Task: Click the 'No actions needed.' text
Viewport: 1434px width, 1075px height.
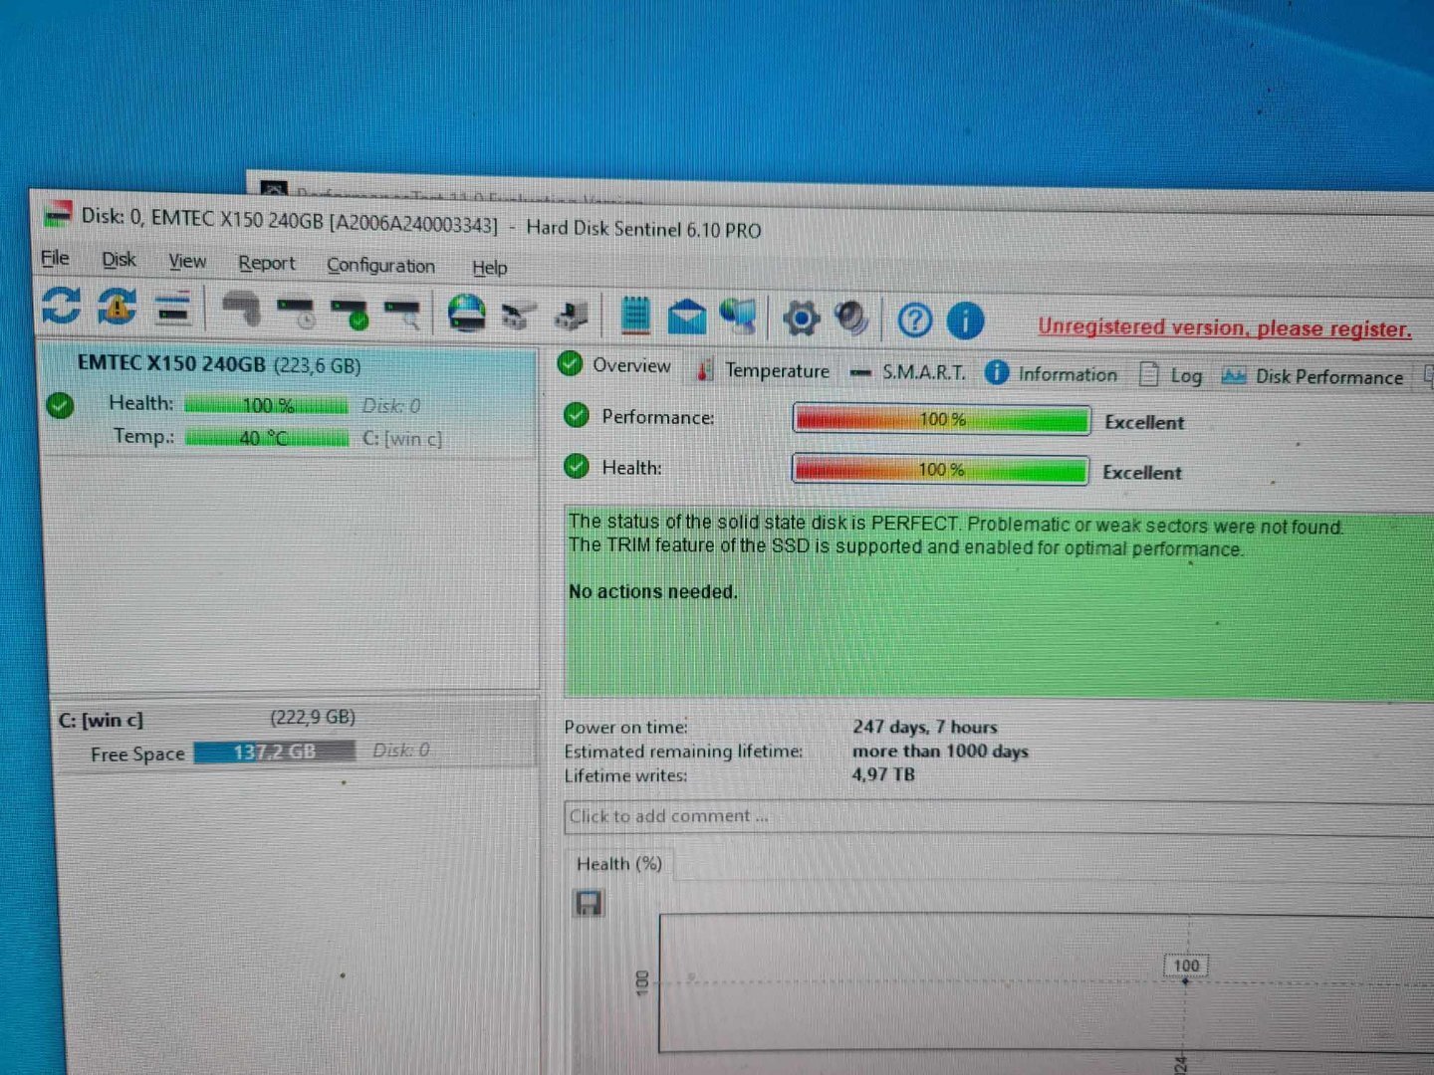Action: tap(653, 591)
